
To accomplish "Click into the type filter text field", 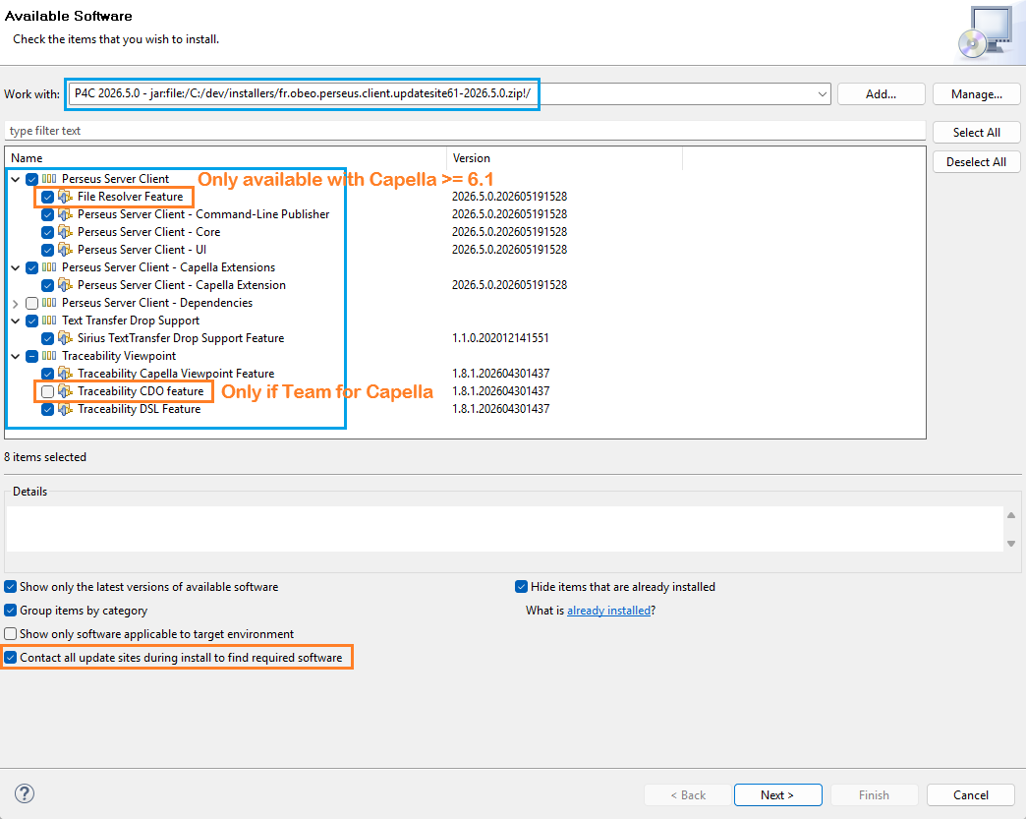I will tap(465, 131).
